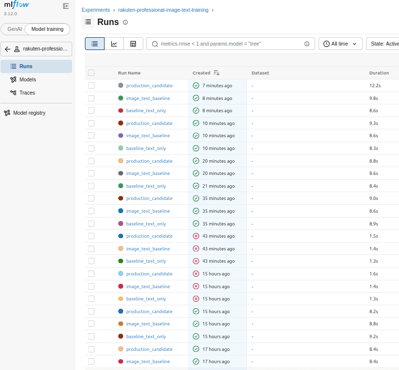The height and width of the screenshot is (370, 399).
Task: Check the 8 minutes ago image_text_baseline run
Action: click(x=91, y=99)
